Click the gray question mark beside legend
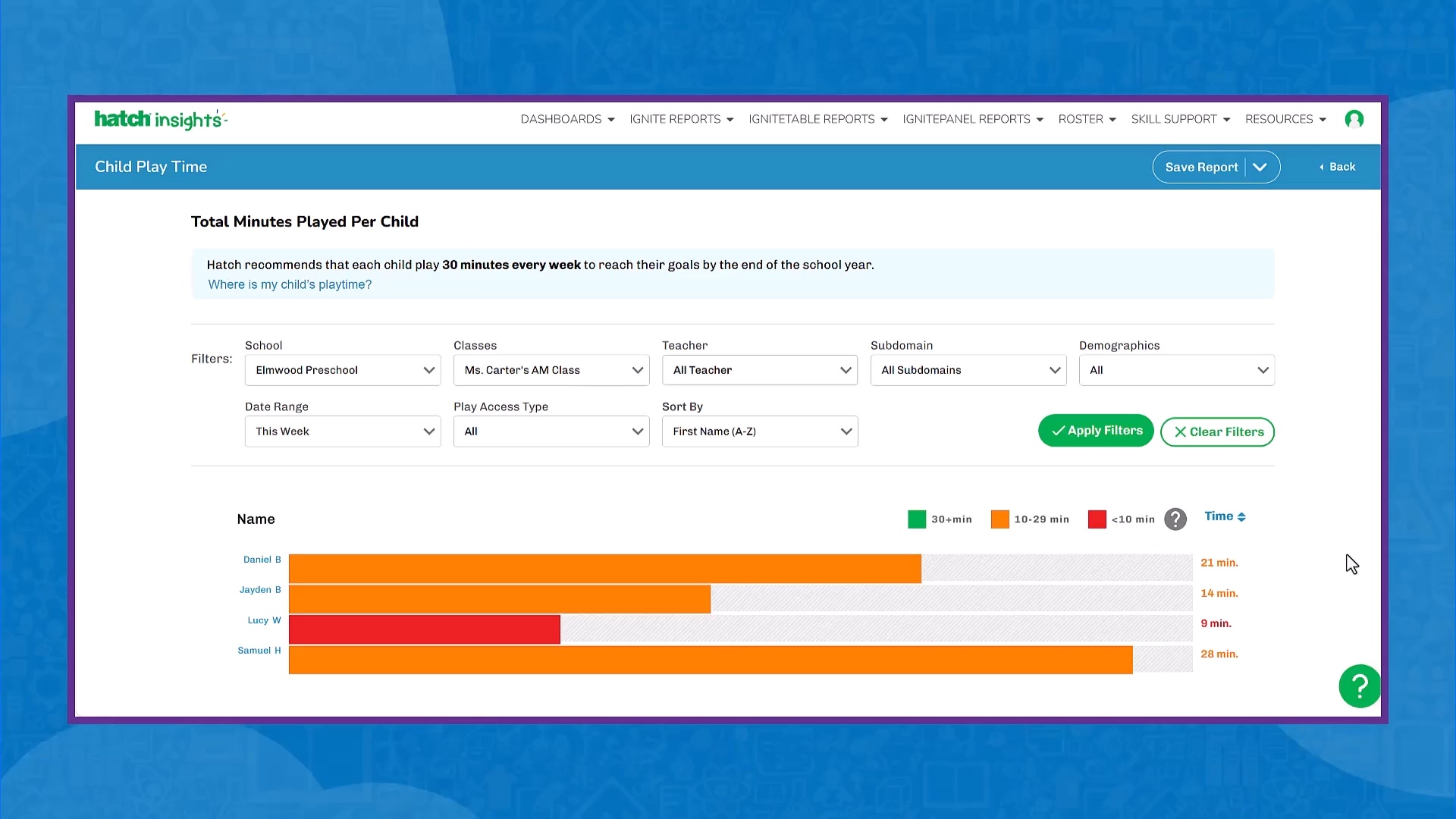 click(x=1175, y=519)
